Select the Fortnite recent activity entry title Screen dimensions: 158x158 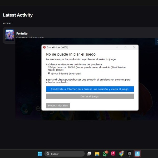point(22,33)
